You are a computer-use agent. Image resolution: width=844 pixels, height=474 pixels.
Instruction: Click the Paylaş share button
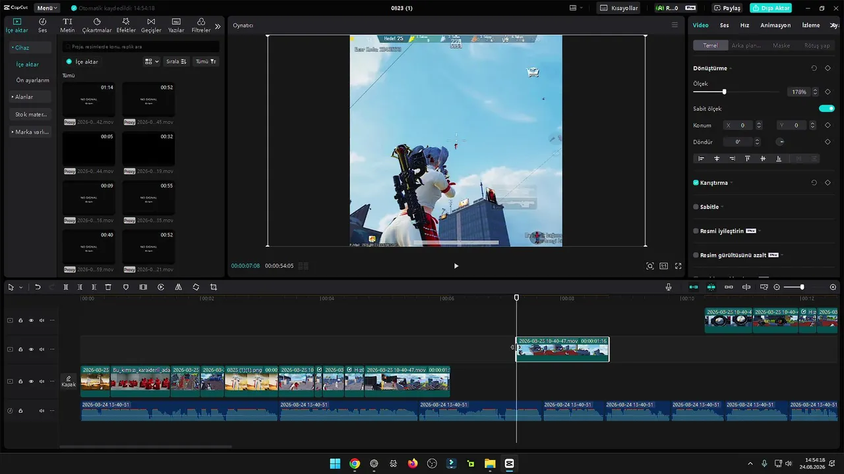tap(728, 8)
